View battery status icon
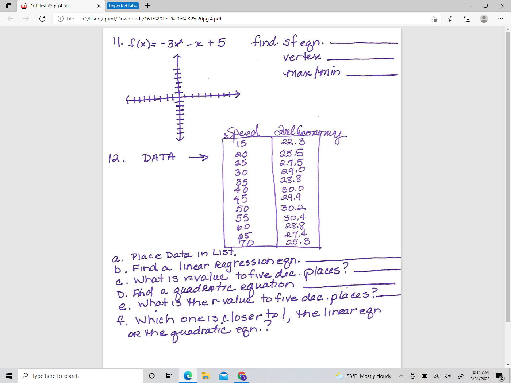Viewport: 511px width, 383px height. 424,376
